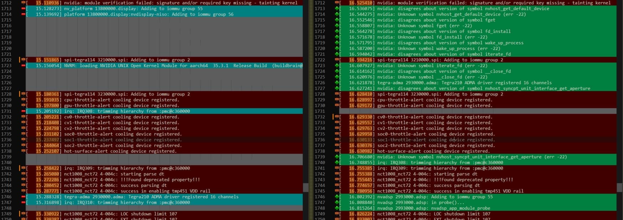Grab the left pane vertical scrollbar thumb

coord(306,188)
